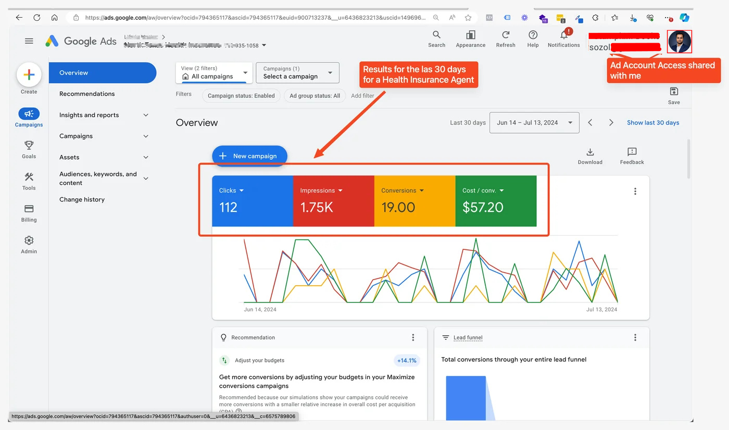Open browser downloads icon
This screenshot has width=729, height=430.
pos(633,18)
